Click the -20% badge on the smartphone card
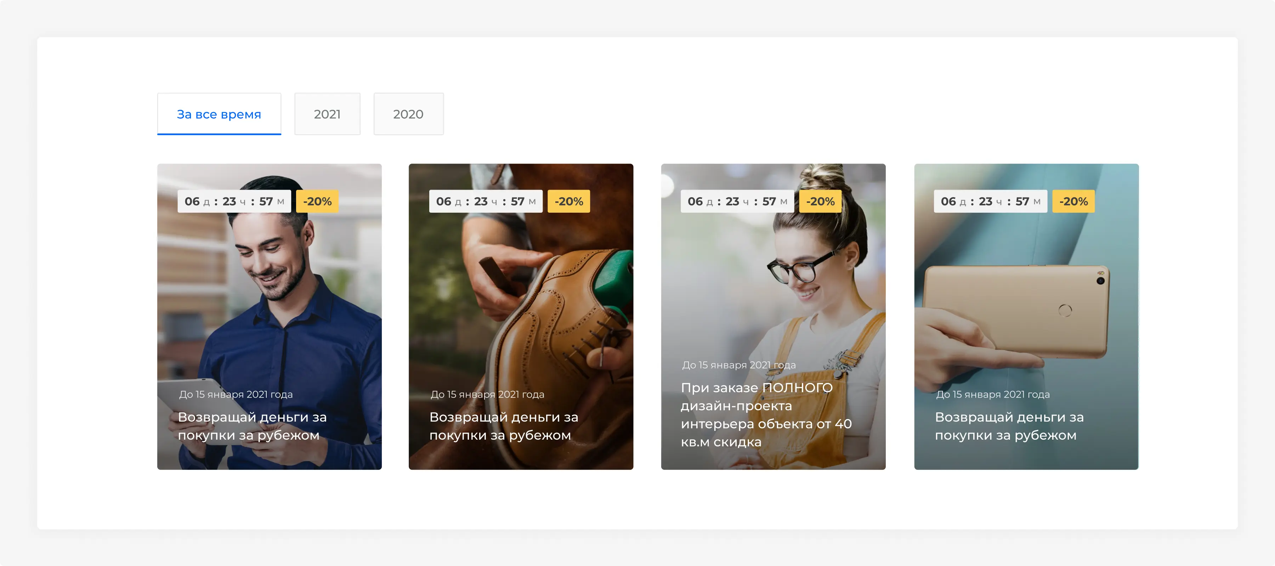 pos(1073,201)
